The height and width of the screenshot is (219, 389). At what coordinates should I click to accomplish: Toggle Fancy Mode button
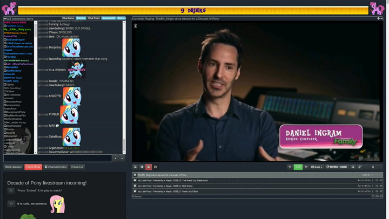tap(33, 167)
